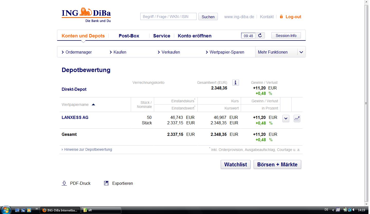Click the volume tray icon
The height and width of the screenshot is (214, 370).
click(x=354, y=210)
